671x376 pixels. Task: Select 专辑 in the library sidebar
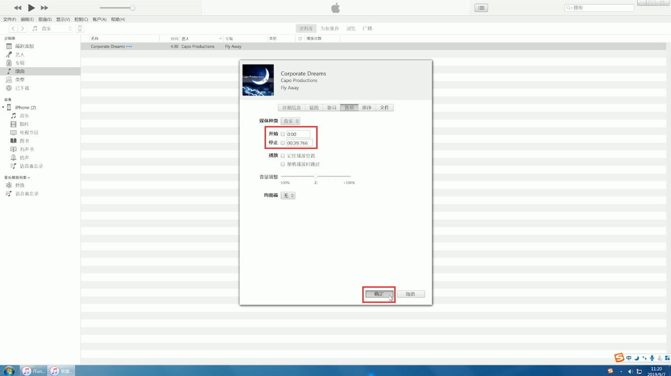pos(20,63)
